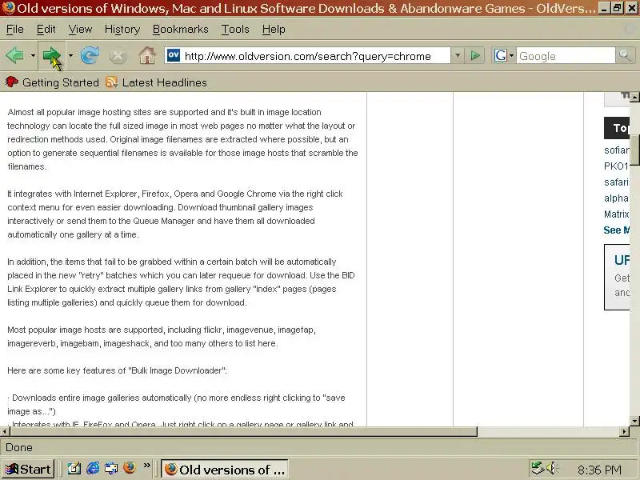The height and width of the screenshot is (480, 640).
Task: Open the Bookmarks menu
Action: tap(181, 30)
